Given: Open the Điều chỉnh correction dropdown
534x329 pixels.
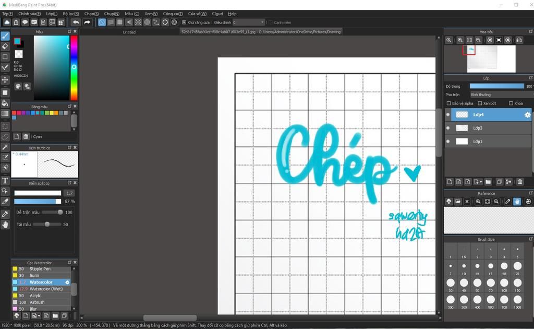Looking at the screenshot, I should (249, 22).
